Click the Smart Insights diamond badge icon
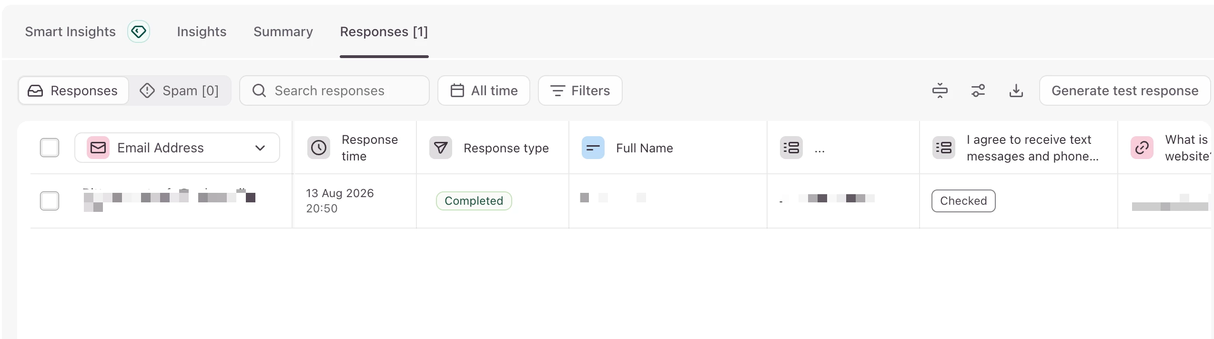 point(139,31)
